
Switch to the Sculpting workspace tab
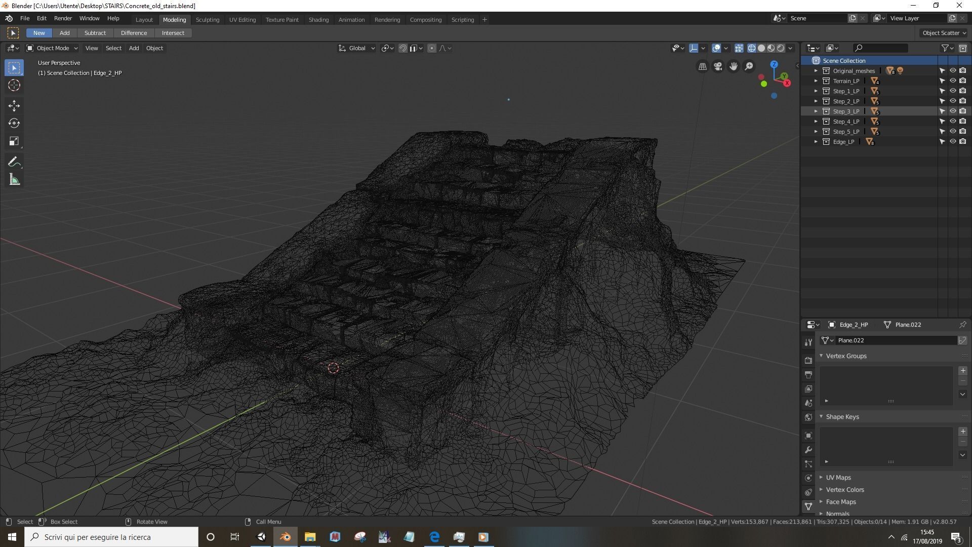(x=208, y=20)
